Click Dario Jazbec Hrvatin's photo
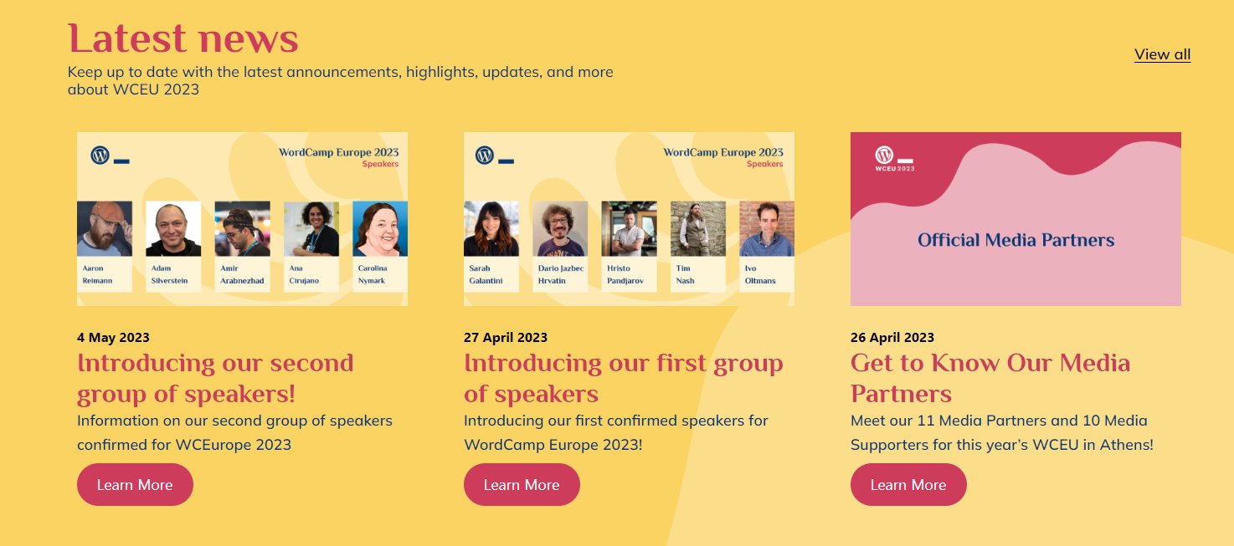The width and height of the screenshot is (1234, 546). click(x=560, y=228)
